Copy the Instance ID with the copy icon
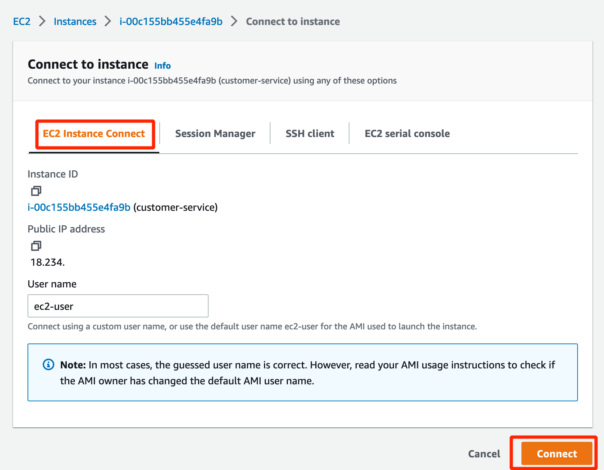The width and height of the screenshot is (604, 470). pyautogui.click(x=36, y=191)
